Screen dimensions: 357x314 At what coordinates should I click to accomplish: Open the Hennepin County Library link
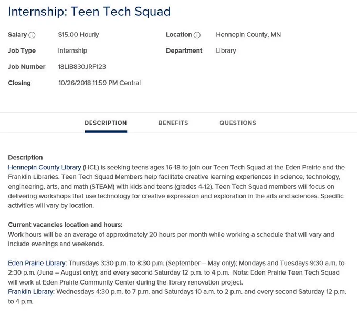(x=45, y=167)
